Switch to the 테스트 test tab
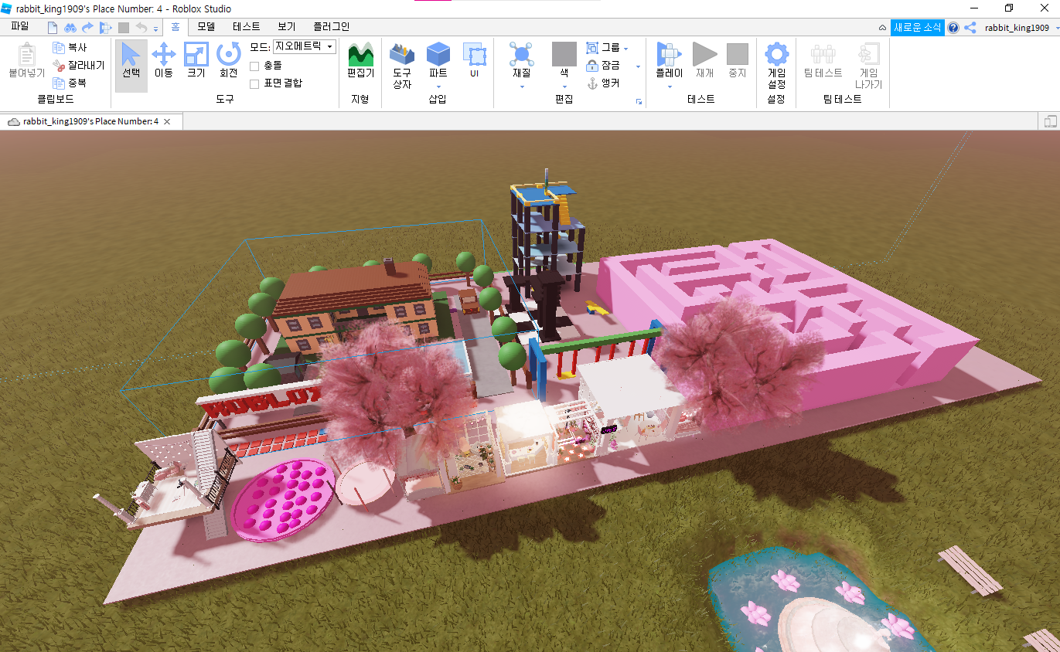This screenshot has height=652, width=1060. coord(247,27)
